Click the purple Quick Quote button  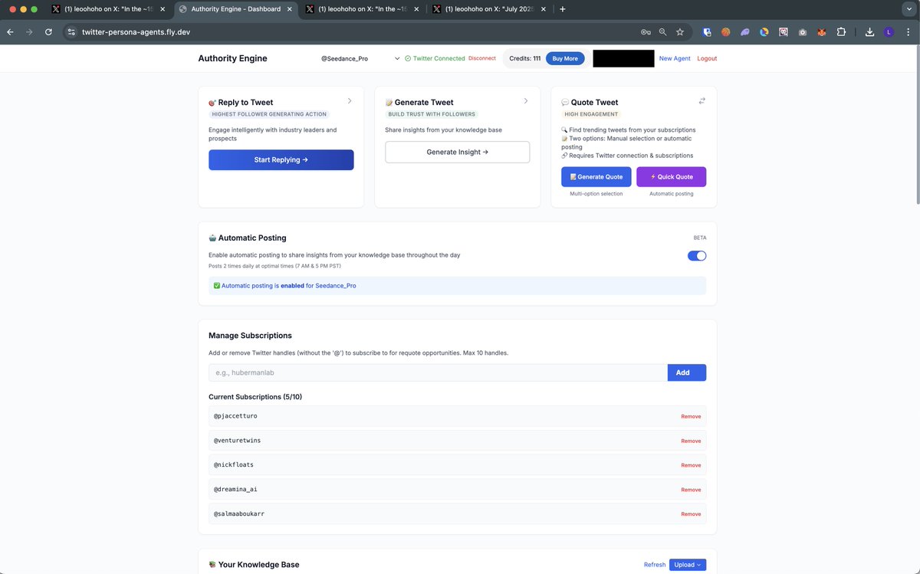coord(672,177)
